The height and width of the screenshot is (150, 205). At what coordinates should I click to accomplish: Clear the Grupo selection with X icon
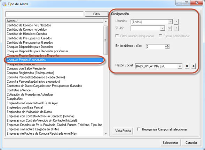[x=169, y=28]
